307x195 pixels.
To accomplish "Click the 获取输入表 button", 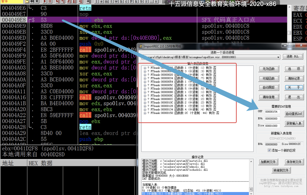I will (294, 123).
